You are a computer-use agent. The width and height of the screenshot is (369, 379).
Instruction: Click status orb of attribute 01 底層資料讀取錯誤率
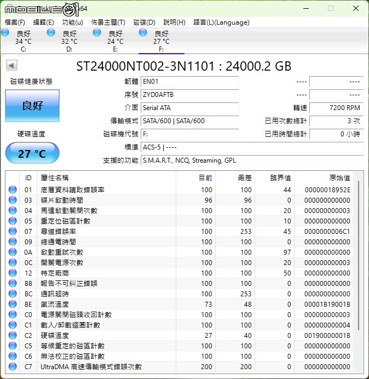click(13, 190)
